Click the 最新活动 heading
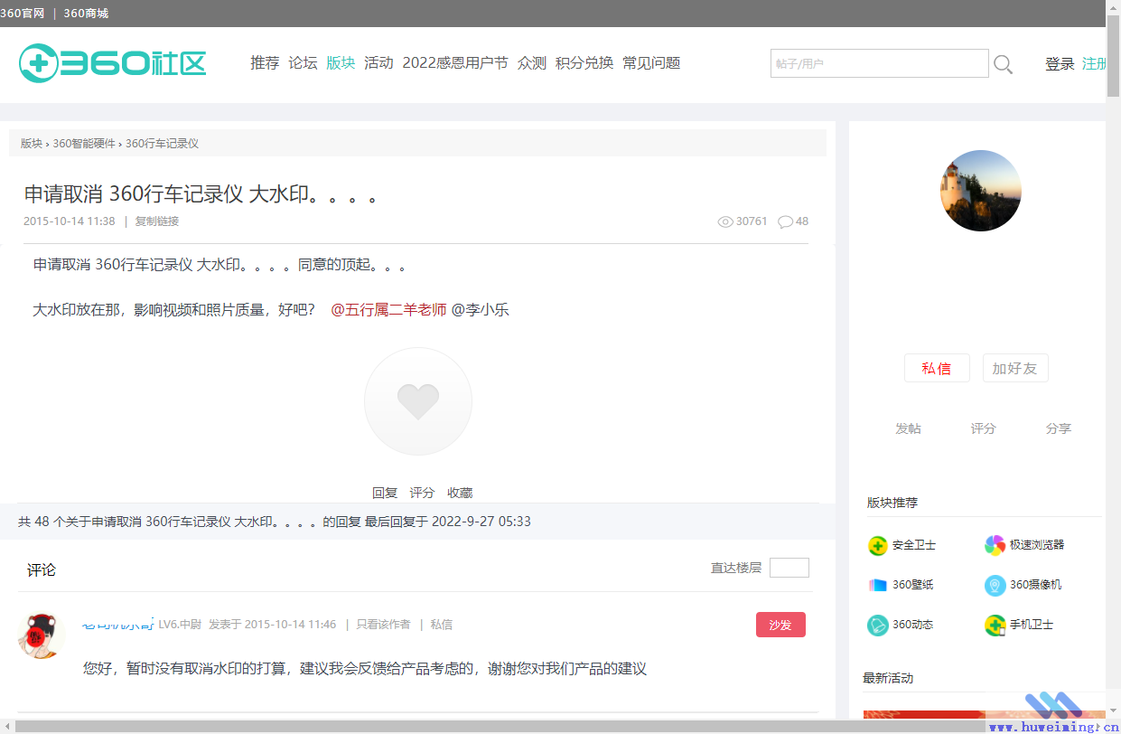 click(x=888, y=678)
